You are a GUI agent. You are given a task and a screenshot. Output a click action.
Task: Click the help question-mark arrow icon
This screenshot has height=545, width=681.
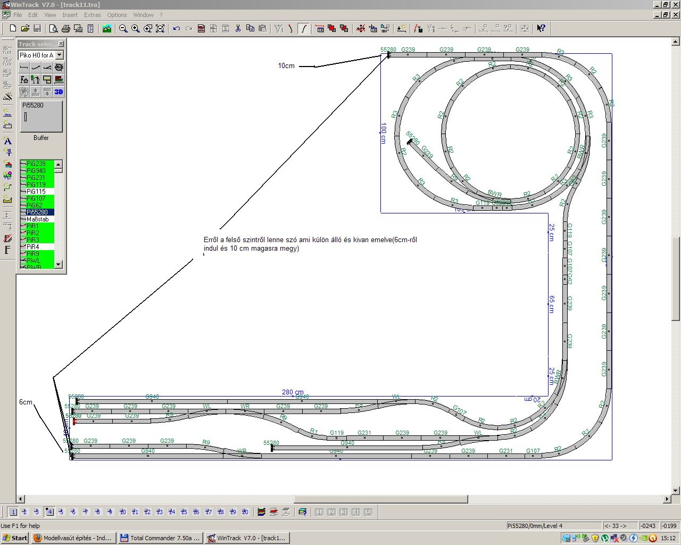coord(541,29)
